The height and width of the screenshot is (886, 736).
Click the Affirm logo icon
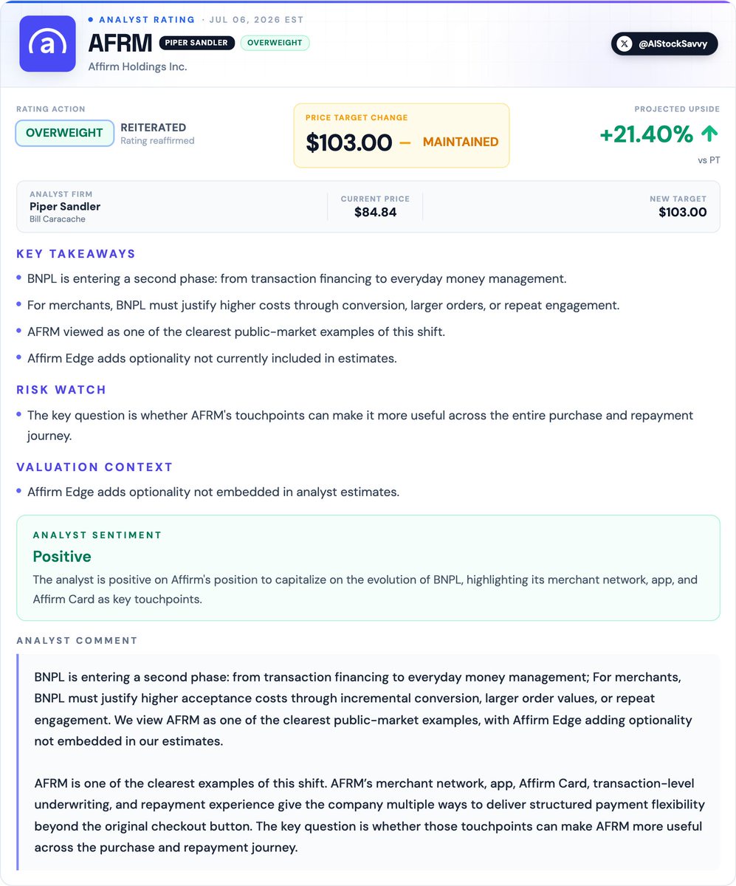[47, 44]
